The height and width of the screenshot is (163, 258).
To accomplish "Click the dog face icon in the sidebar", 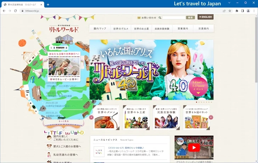I will pos(49,146).
